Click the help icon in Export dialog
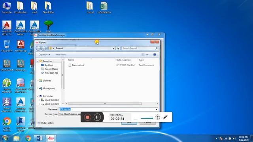This screenshot has height=142, width=253. tap(155, 54)
